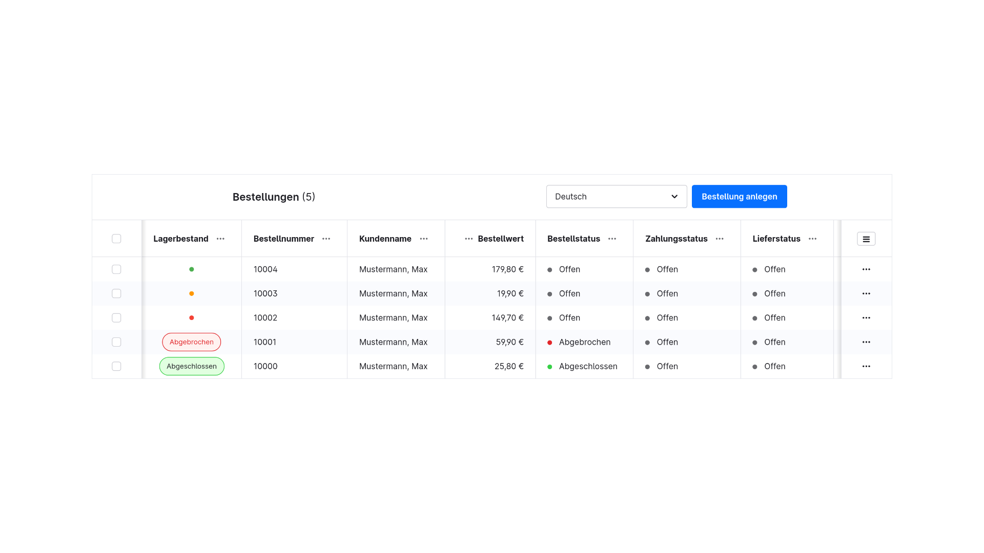Sort by Lagerbestand column header
984x553 pixels.
point(181,239)
